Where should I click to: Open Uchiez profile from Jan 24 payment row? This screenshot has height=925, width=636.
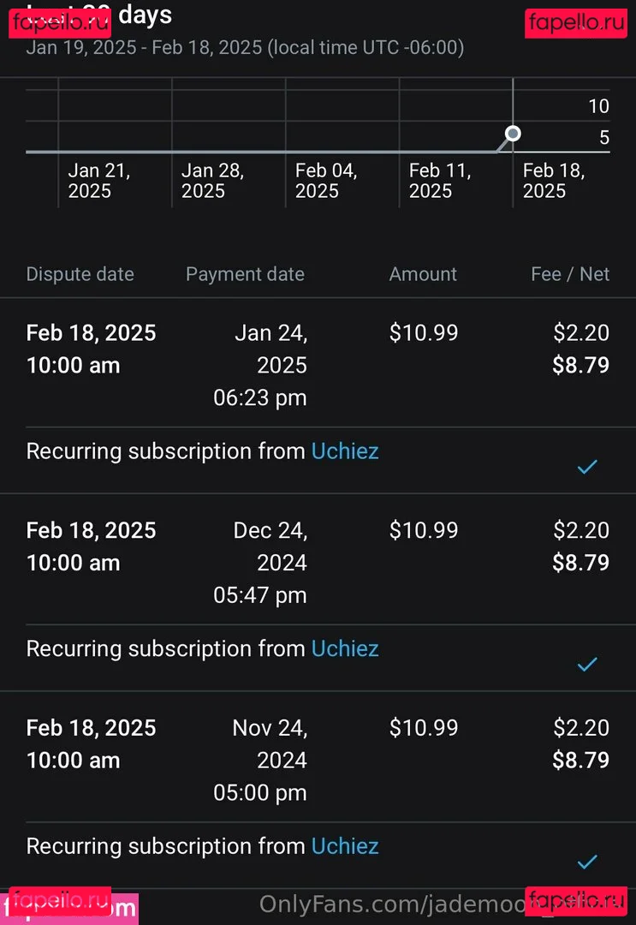[x=345, y=451]
